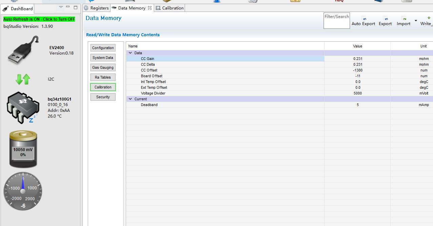Open the Gas Gauging class
433x226 pixels.
click(x=103, y=67)
